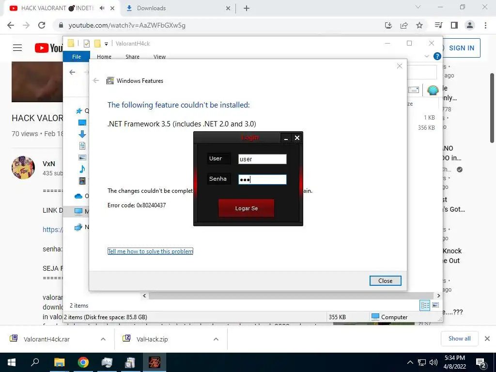Switch explorer to large icons view

click(435, 305)
